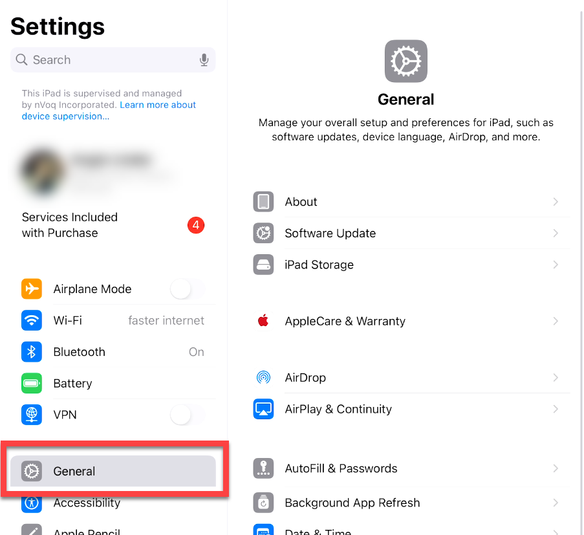Toggle Airplane Mode switch on
Image resolution: width=584 pixels, height=535 pixels.
pyautogui.click(x=187, y=289)
